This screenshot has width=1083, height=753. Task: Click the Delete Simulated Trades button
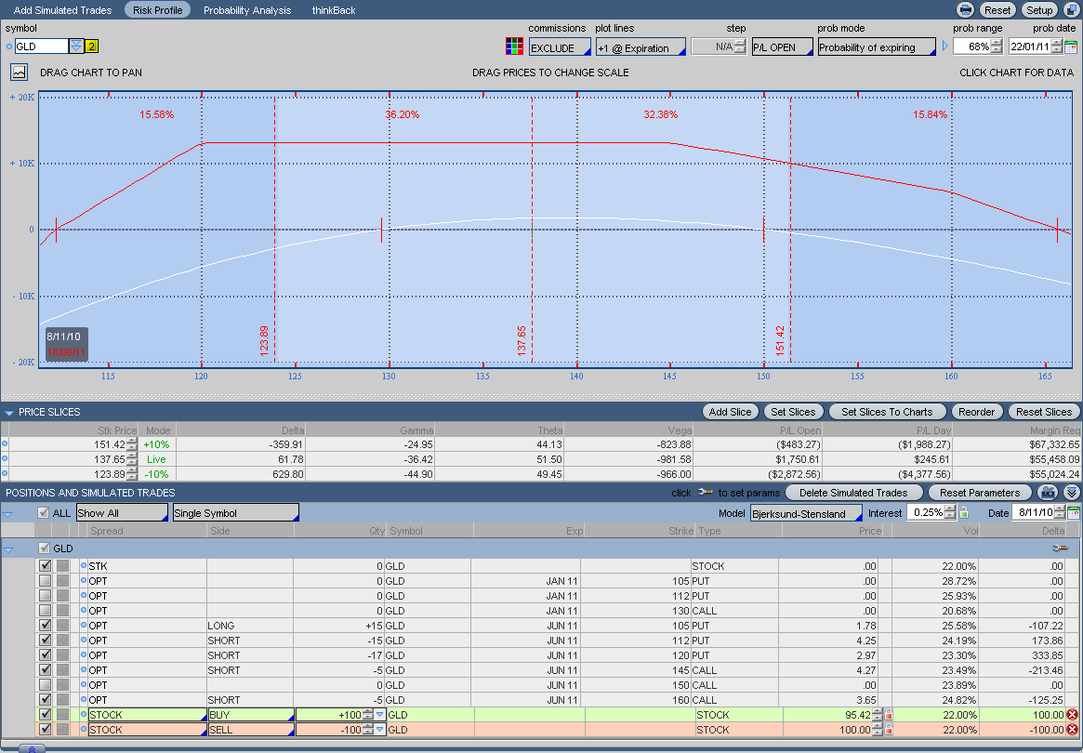[x=853, y=493]
